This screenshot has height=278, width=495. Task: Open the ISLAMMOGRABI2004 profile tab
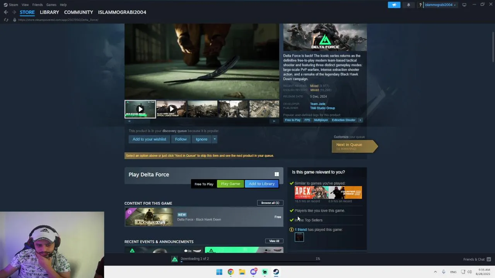tap(122, 12)
